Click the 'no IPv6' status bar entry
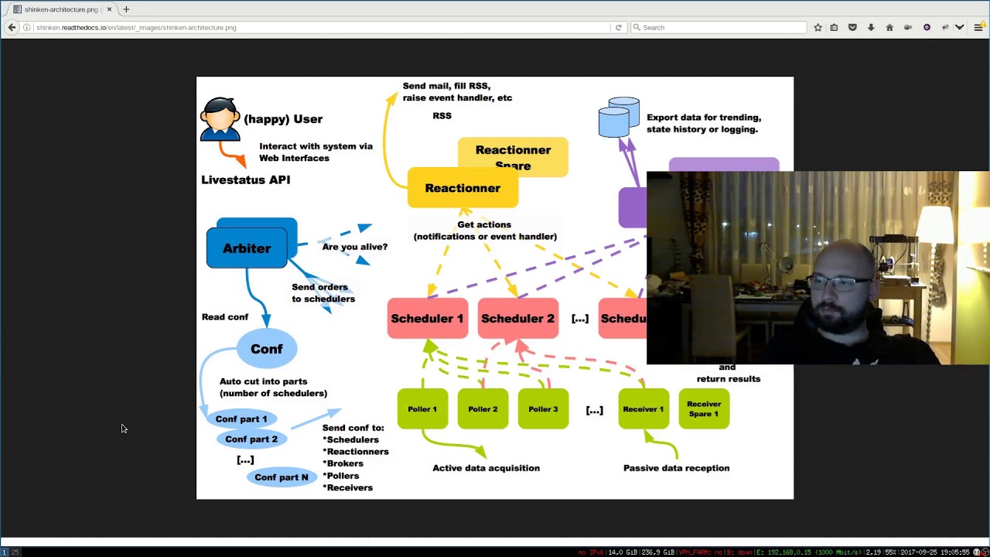Viewport: 990px width, 557px height. (x=592, y=552)
